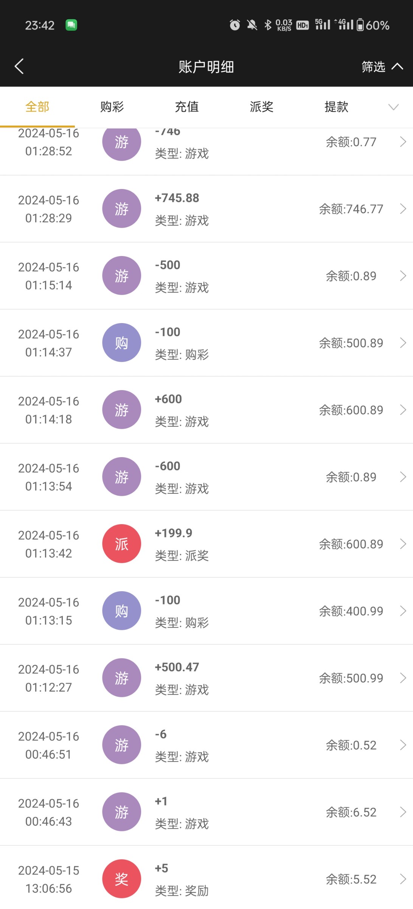Tap the back arrow in header

point(19,66)
